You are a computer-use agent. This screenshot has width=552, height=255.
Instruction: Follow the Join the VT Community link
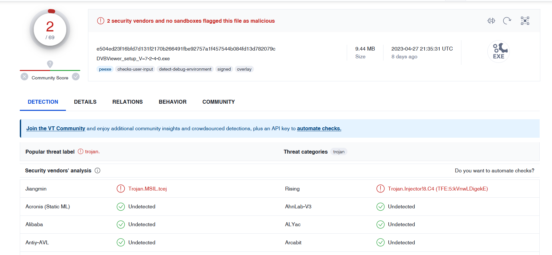56,129
